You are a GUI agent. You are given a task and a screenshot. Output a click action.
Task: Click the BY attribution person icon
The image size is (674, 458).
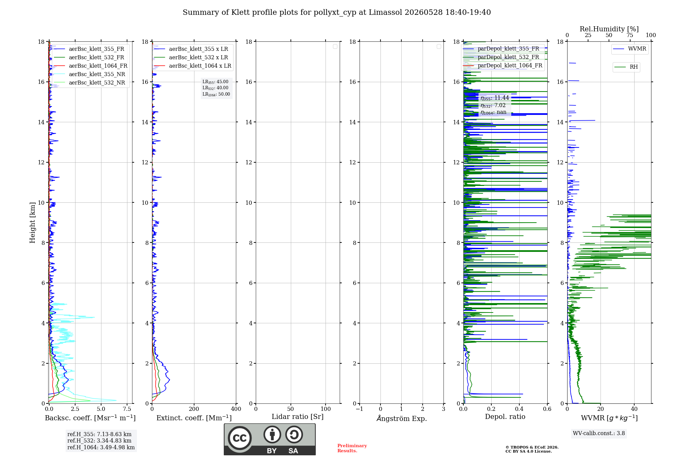click(272, 434)
